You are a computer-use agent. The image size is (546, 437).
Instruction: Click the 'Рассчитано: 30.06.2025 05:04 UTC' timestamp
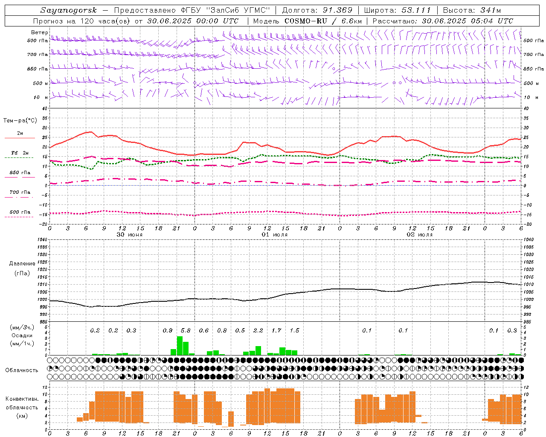click(x=443, y=21)
